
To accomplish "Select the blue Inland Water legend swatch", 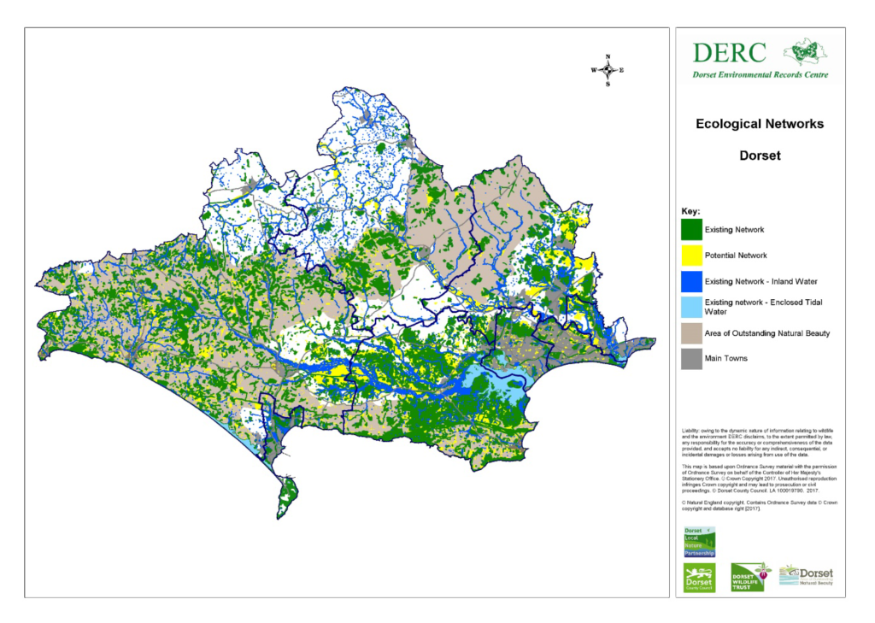I will [690, 281].
